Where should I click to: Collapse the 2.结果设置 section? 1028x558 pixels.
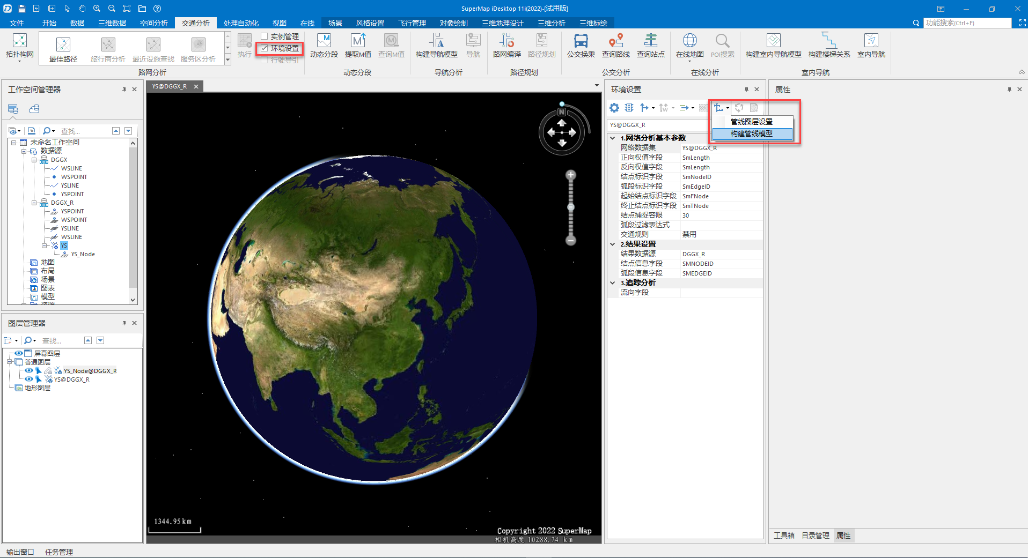[x=613, y=244]
